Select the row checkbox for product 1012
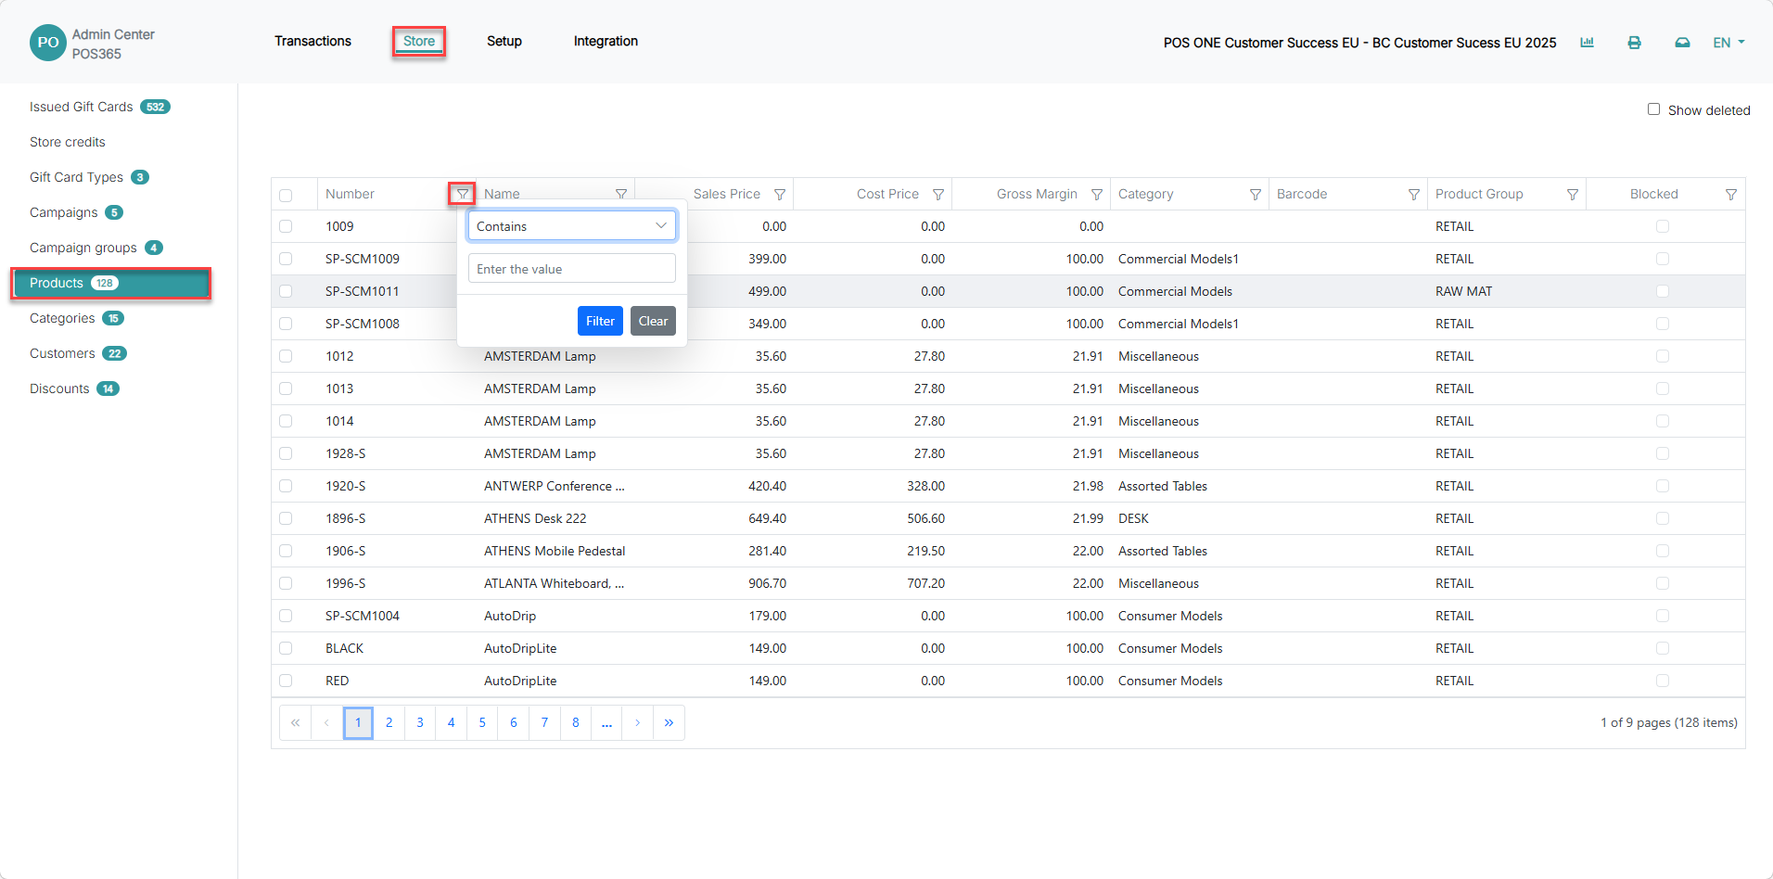The image size is (1773, 879). click(x=286, y=356)
